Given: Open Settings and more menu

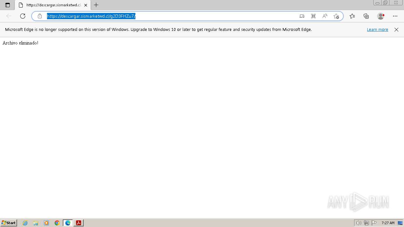Looking at the screenshot, I should (395, 16).
